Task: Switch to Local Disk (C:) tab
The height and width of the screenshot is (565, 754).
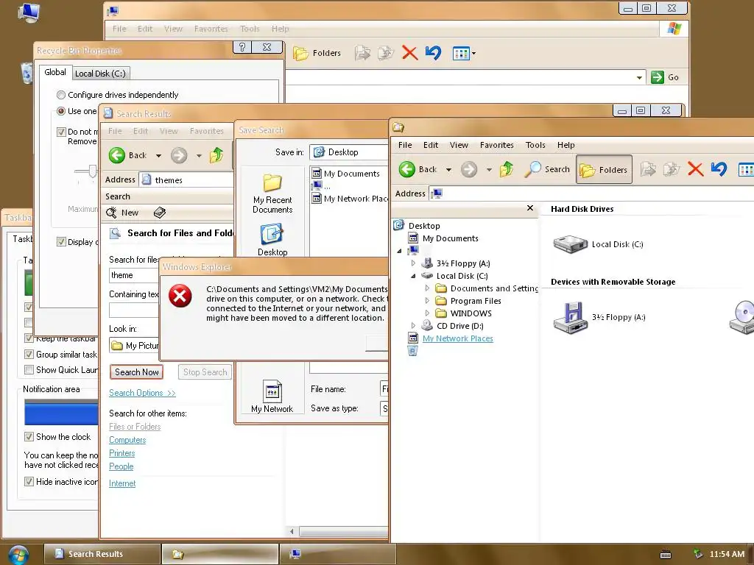Action: [100, 74]
